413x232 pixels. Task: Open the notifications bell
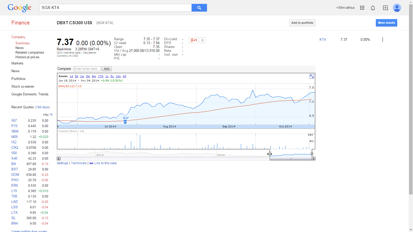pos(373,8)
